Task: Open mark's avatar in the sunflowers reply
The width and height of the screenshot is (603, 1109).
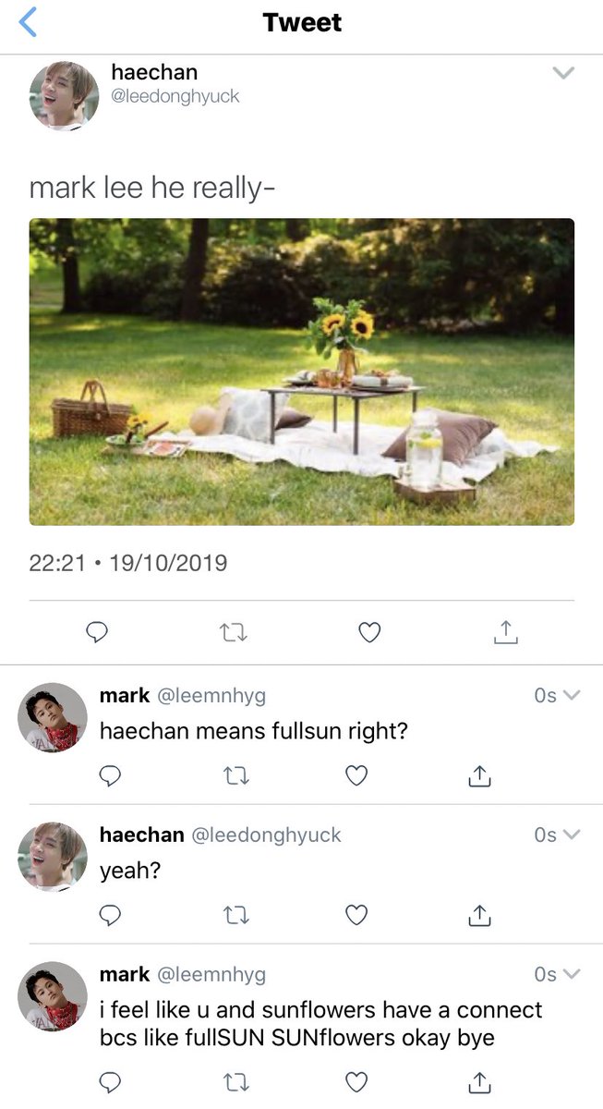Action: [x=53, y=996]
